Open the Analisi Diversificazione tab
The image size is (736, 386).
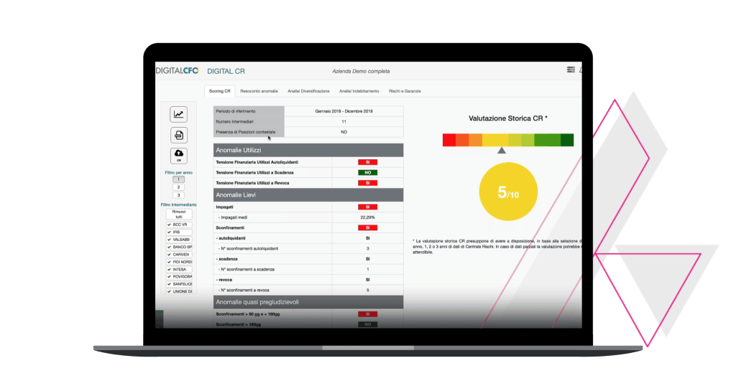(x=308, y=91)
